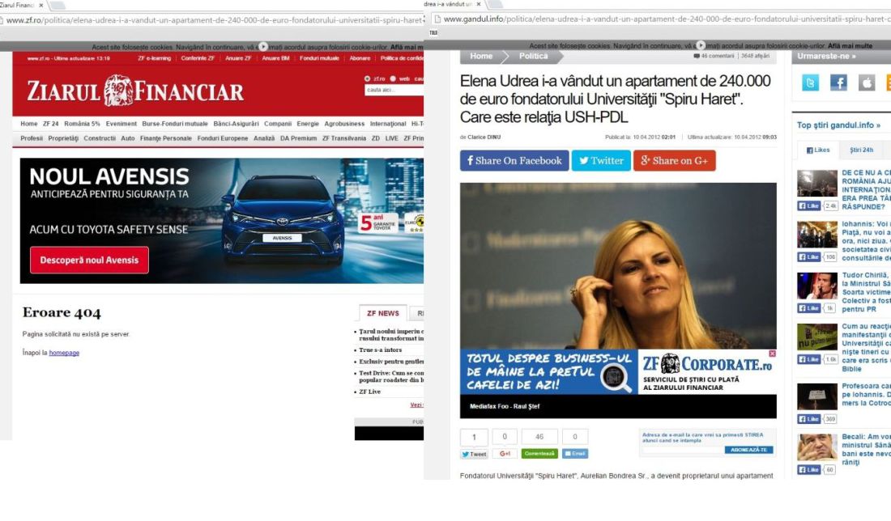Open the Apple icon in Urmareste-ne panel
891x521 pixels.
coord(866,83)
